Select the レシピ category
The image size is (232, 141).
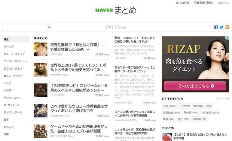[x=7, y=83]
